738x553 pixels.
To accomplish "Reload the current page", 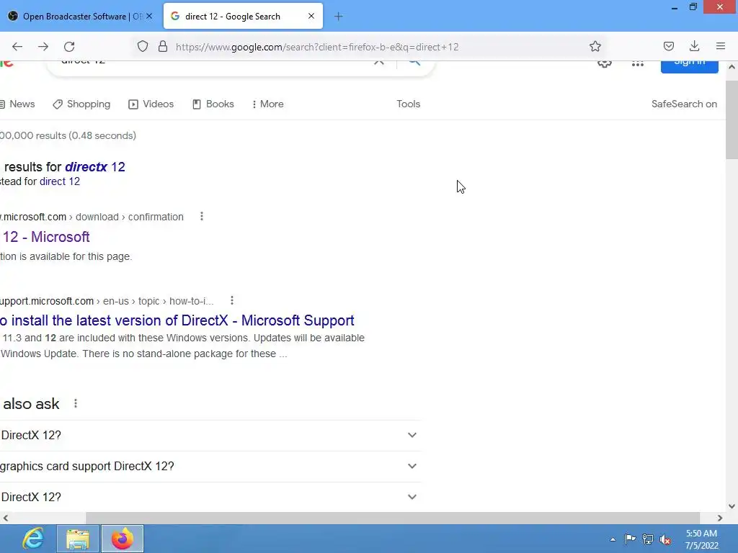I will (x=69, y=47).
